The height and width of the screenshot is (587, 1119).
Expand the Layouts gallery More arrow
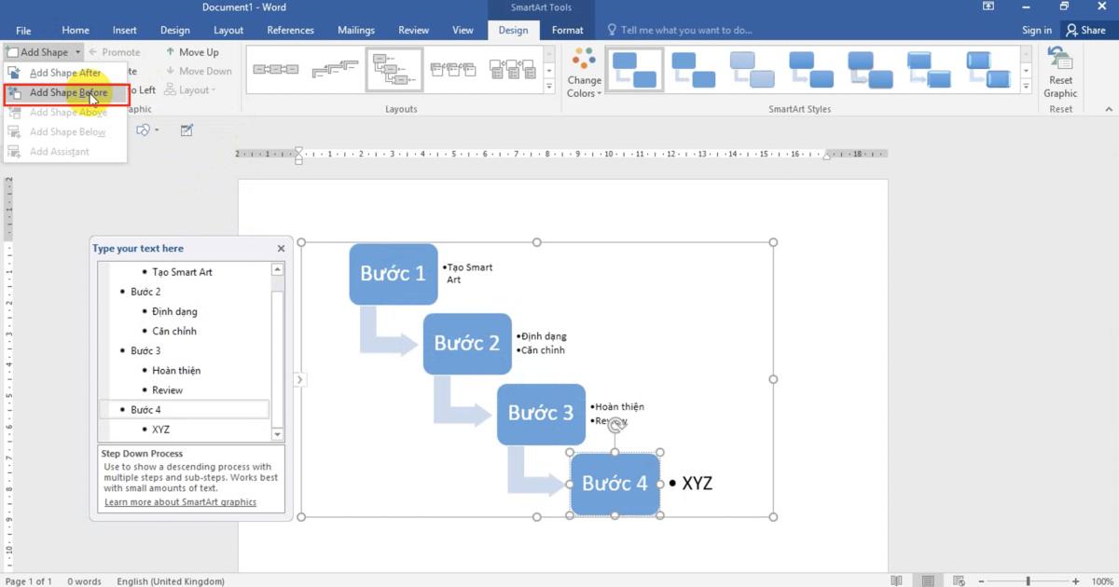pyautogui.click(x=548, y=86)
